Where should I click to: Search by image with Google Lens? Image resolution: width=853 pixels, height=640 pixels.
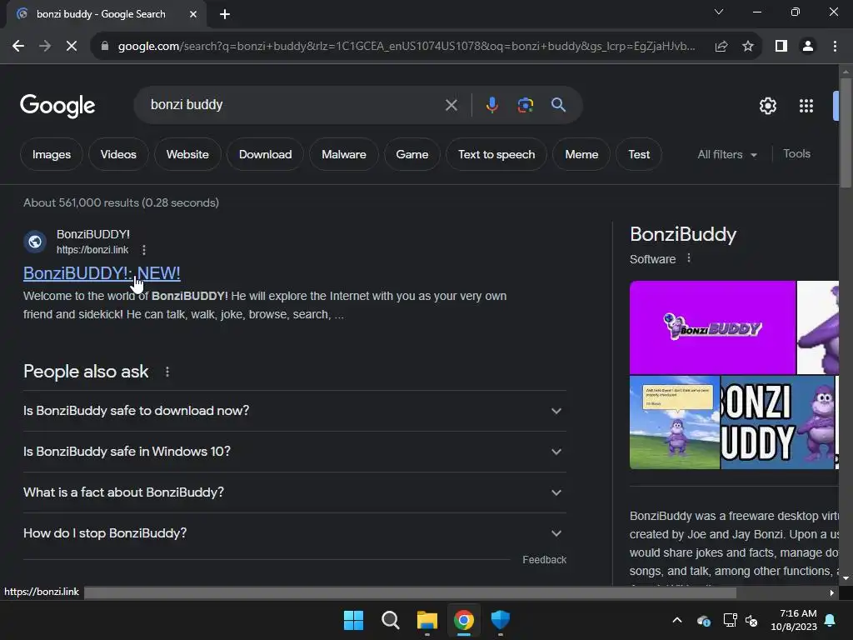coord(526,105)
